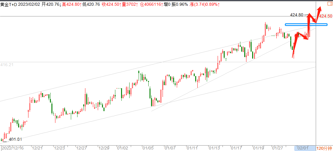The image size is (333, 151).
Task: Select the 01/17 date on time axis
Action: coord(236,148)
